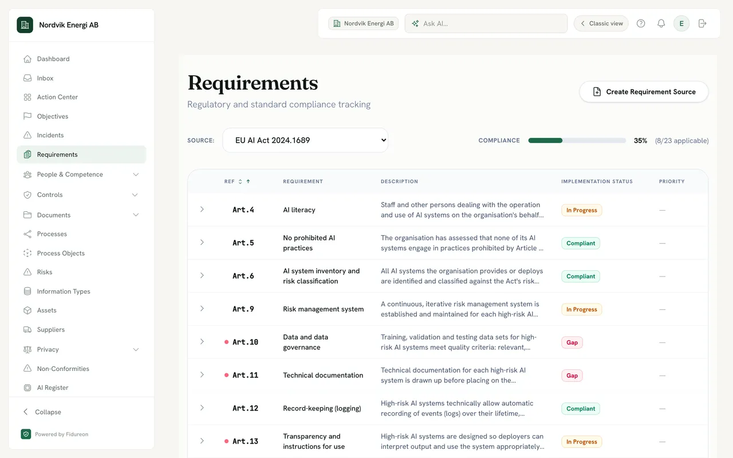Click the Nordvik Energi AB organization chip
This screenshot has height=458, width=733.
click(363, 23)
